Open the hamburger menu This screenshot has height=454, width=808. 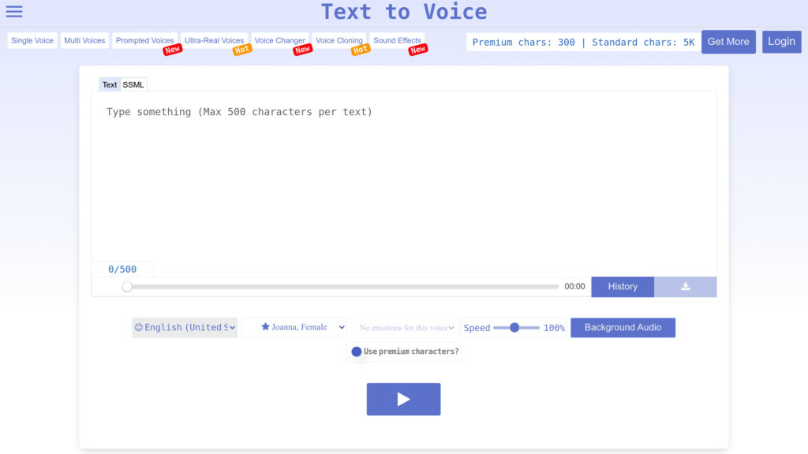13,11
